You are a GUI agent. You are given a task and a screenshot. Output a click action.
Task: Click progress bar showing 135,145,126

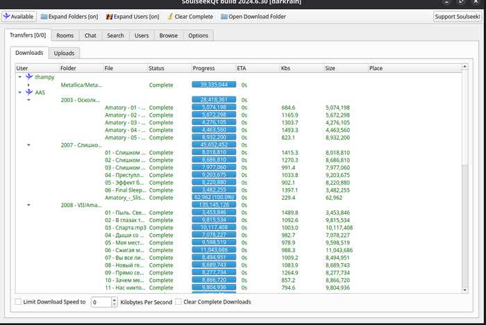coord(214,205)
